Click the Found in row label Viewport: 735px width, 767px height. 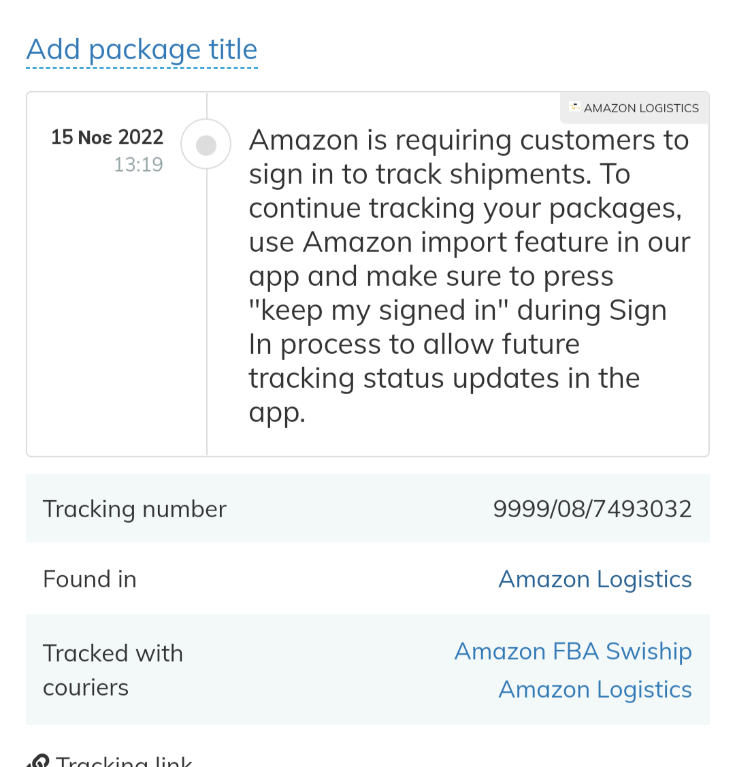(89, 579)
